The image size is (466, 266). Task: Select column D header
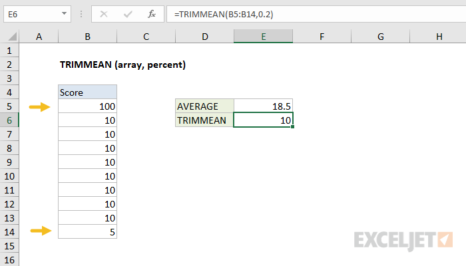(205, 37)
